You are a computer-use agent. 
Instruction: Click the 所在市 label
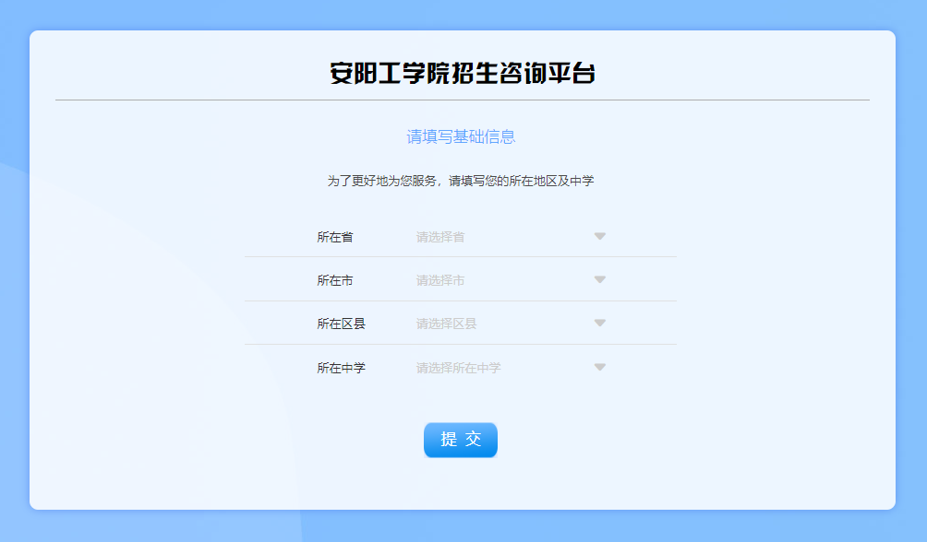[335, 280]
